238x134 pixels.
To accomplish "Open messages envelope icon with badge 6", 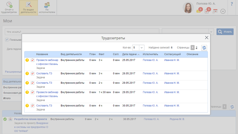I will [x=199, y=11].
